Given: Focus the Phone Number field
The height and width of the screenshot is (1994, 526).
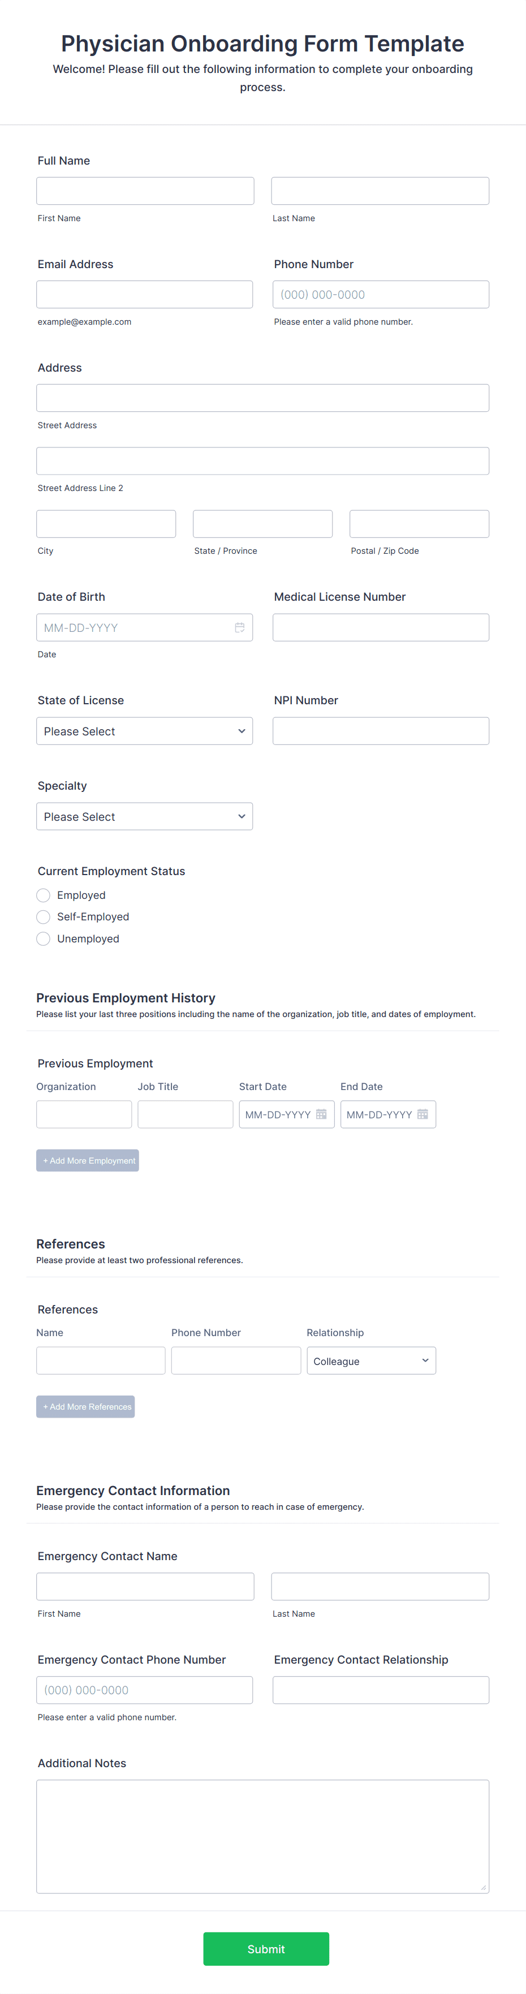Looking at the screenshot, I should (380, 294).
